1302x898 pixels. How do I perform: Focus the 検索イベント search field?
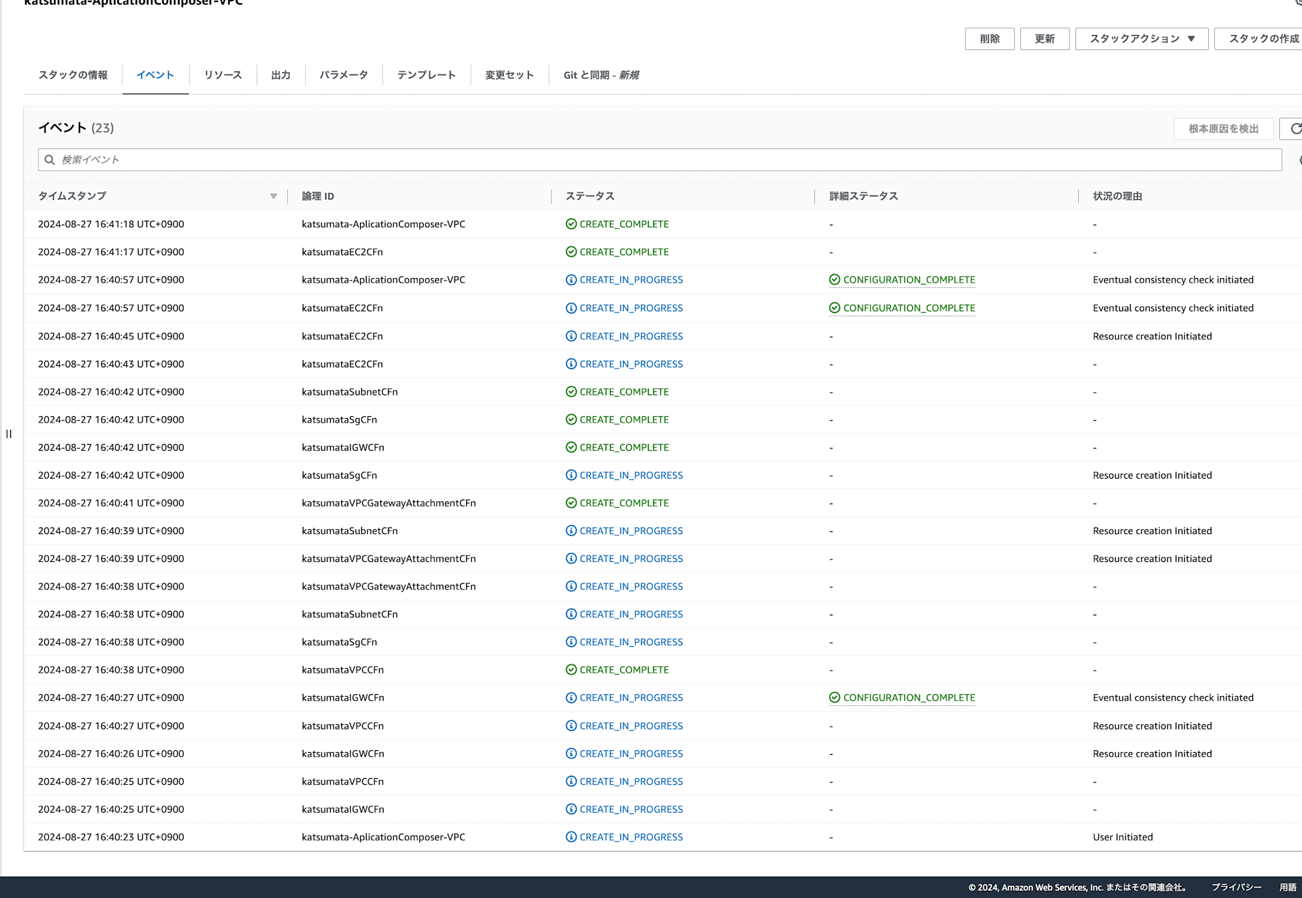pyautogui.click(x=660, y=160)
